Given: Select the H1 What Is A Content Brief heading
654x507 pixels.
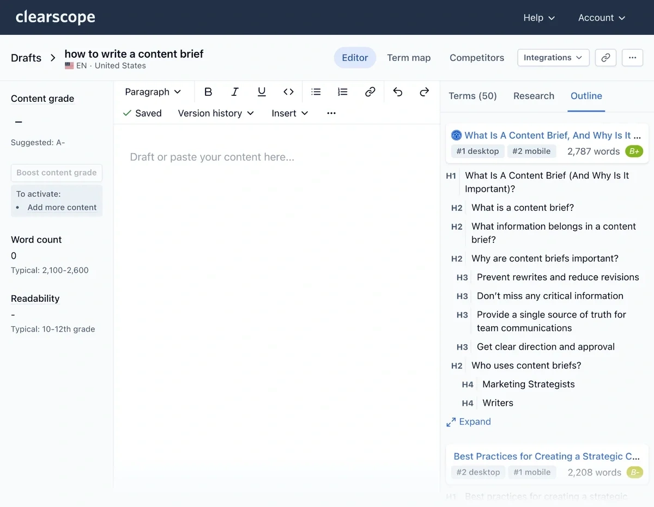Looking at the screenshot, I should [x=547, y=182].
